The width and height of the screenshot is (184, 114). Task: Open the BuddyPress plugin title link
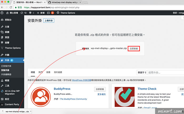(62, 89)
